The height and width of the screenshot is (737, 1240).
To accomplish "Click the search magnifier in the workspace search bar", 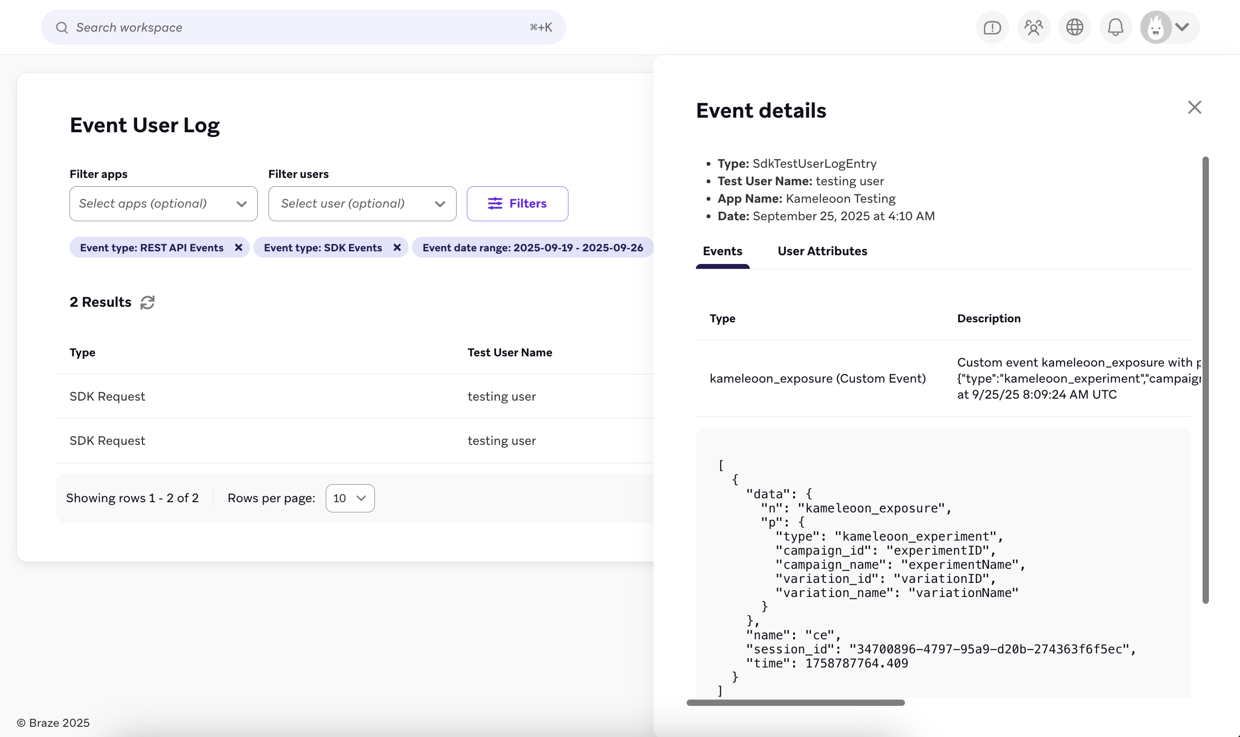I will (62, 27).
